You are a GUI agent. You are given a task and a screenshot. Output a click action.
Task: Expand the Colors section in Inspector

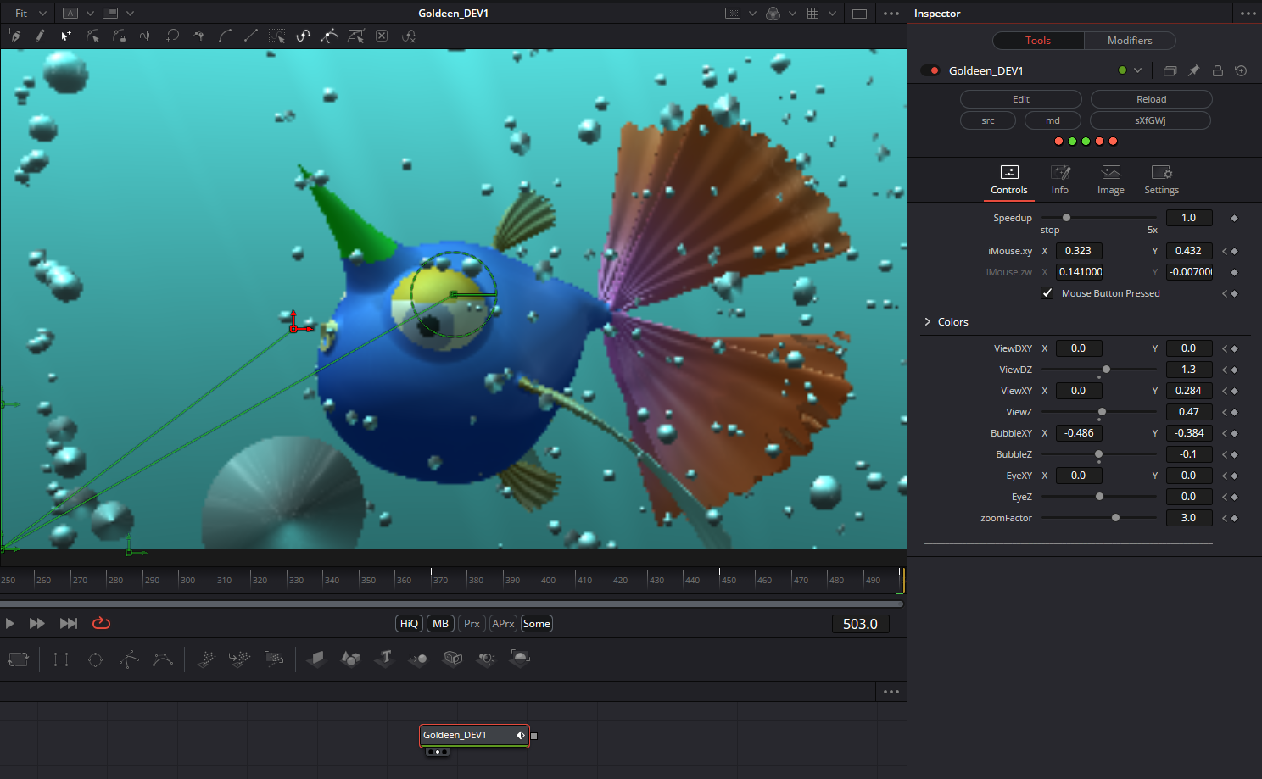(928, 322)
